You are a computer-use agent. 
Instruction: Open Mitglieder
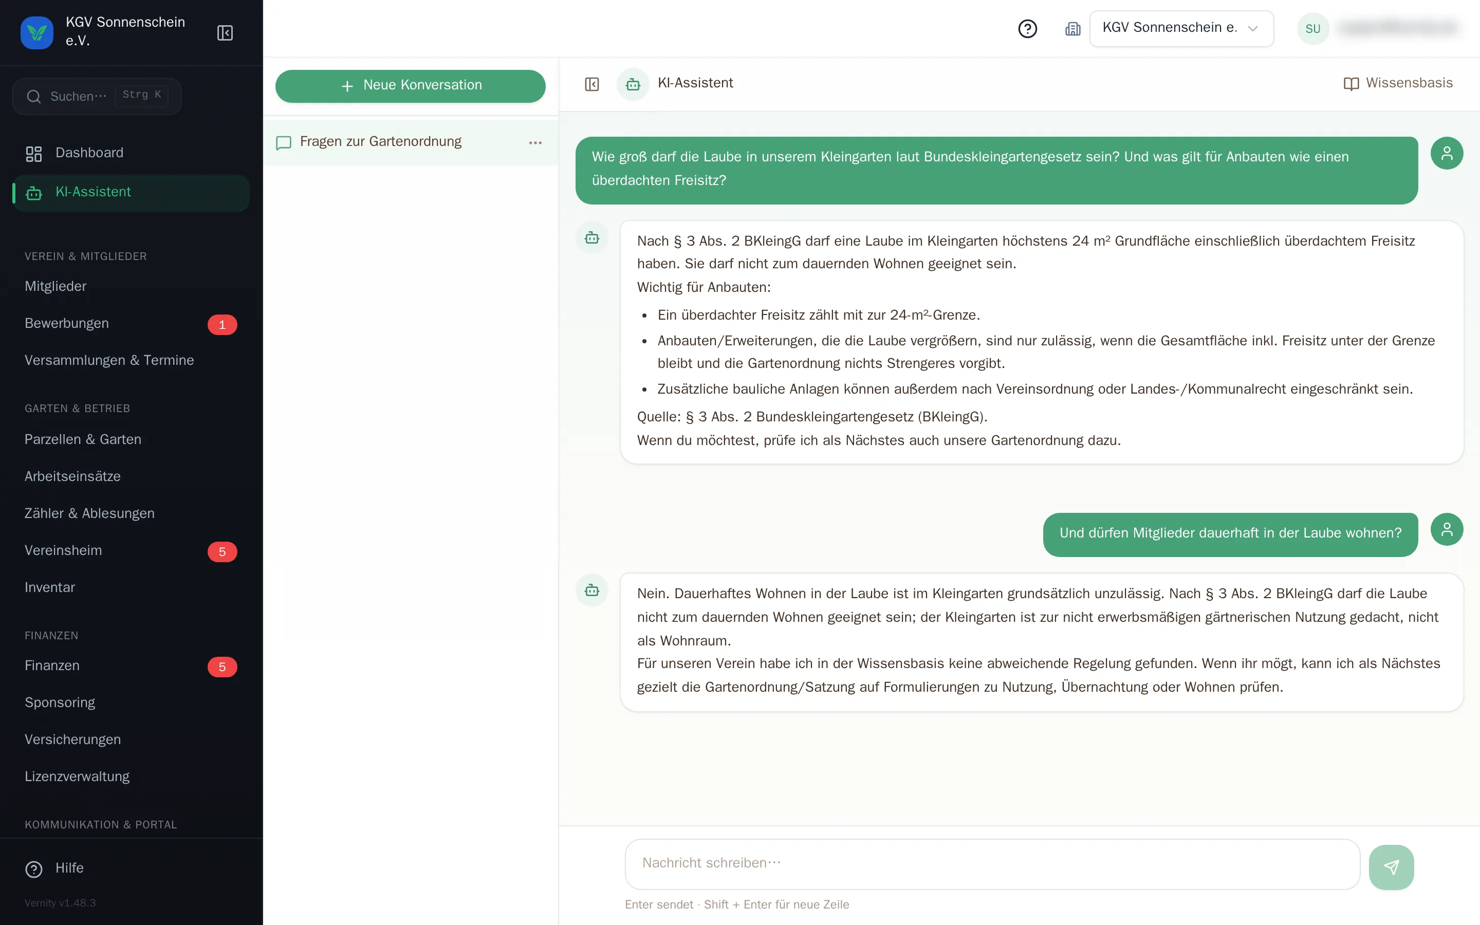pos(131,286)
